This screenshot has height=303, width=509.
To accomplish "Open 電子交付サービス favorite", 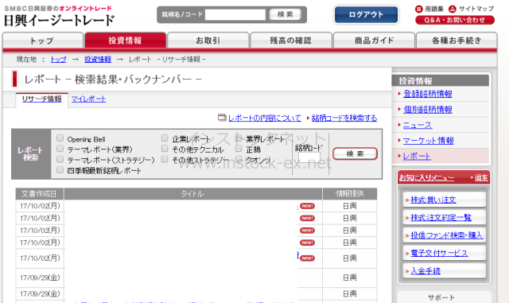I will (x=439, y=254).
